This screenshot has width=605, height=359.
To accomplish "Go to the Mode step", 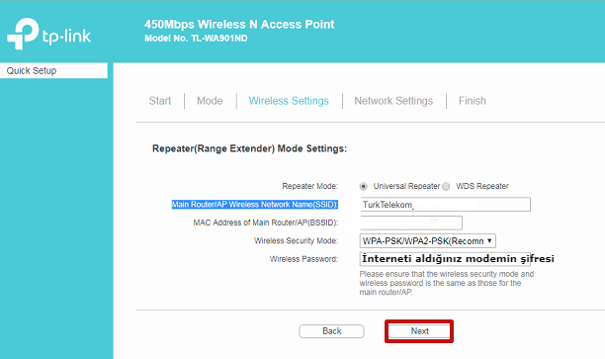I will click(x=210, y=101).
